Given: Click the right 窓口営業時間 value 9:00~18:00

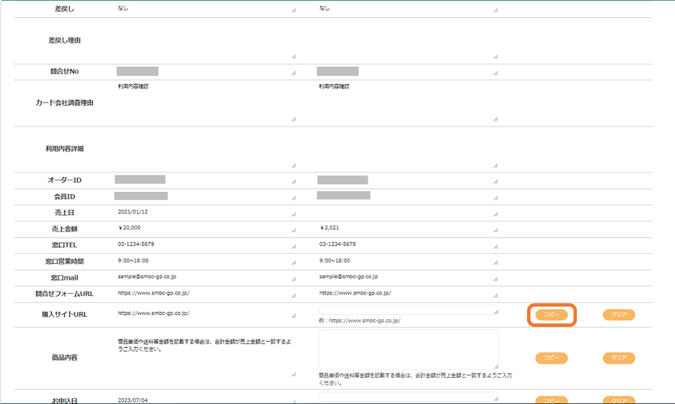Looking at the screenshot, I should click(334, 260).
